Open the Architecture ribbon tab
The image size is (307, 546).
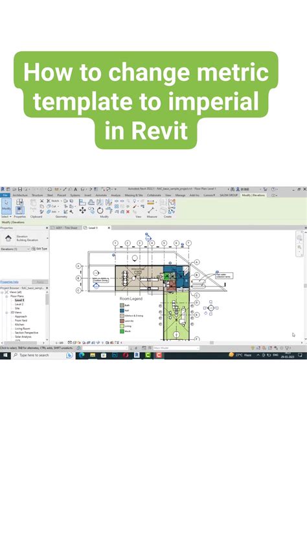click(x=20, y=195)
